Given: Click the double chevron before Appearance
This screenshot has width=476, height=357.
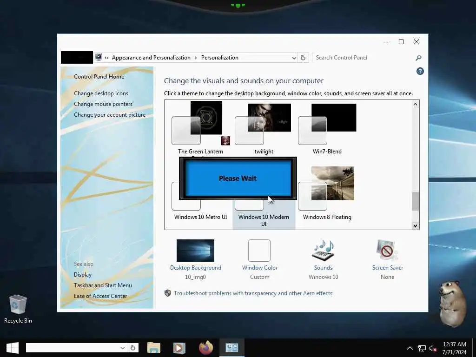Looking at the screenshot, I should pyautogui.click(x=106, y=58).
